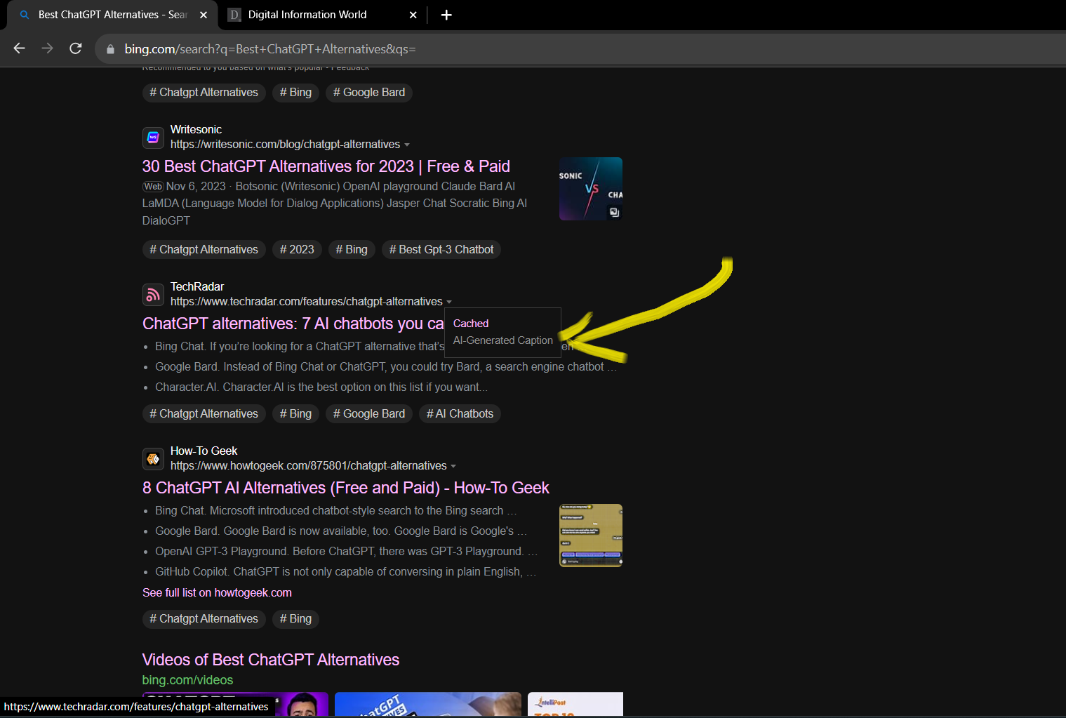Click the Writesonic favicon icon

tap(153, 138)
